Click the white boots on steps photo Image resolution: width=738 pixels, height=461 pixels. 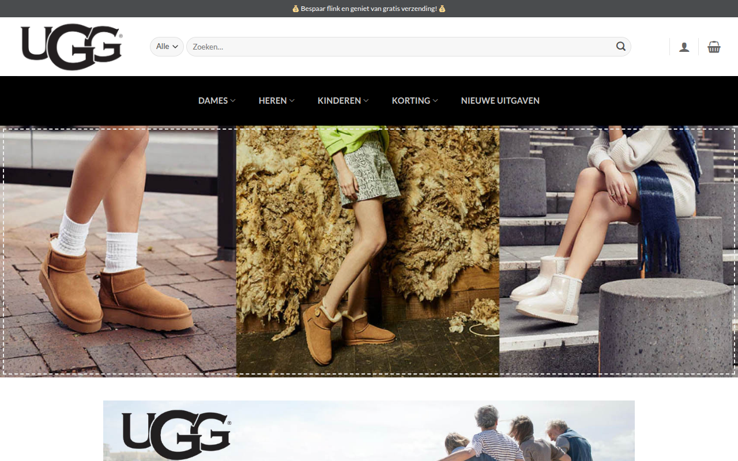point(619,251)
